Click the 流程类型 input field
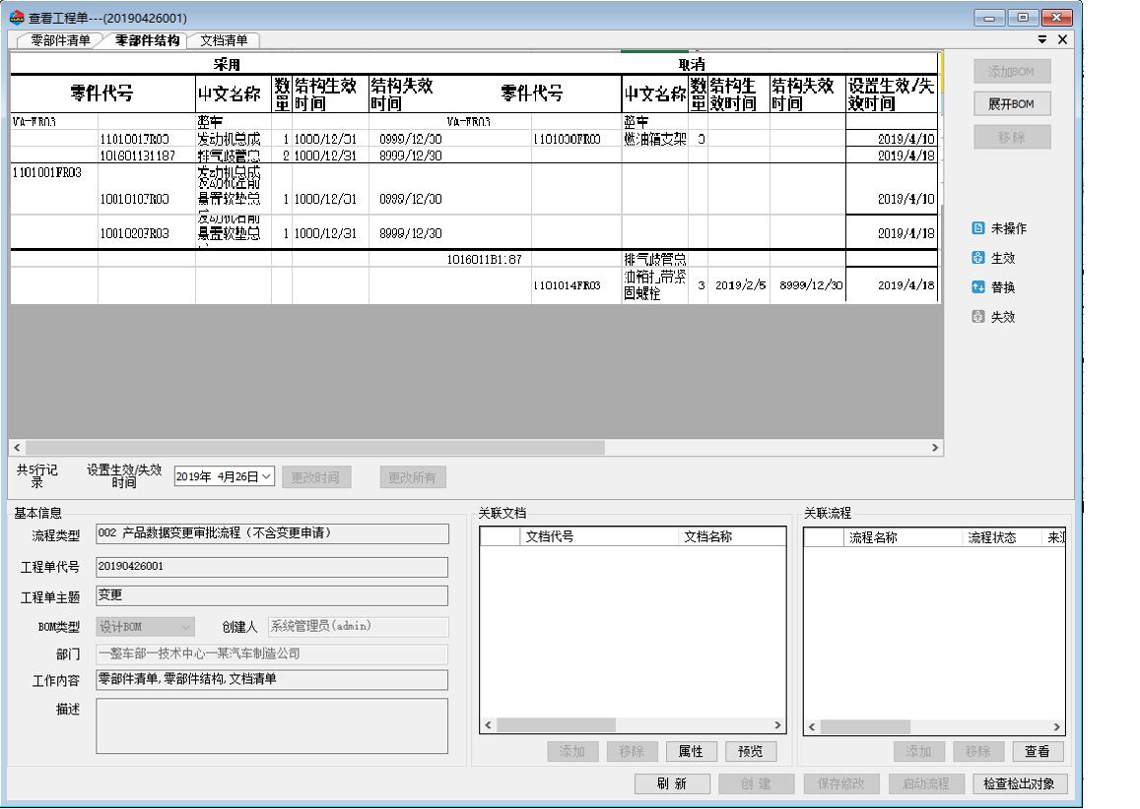Screen dimensions: 1140x809 (x=272, y=533)
